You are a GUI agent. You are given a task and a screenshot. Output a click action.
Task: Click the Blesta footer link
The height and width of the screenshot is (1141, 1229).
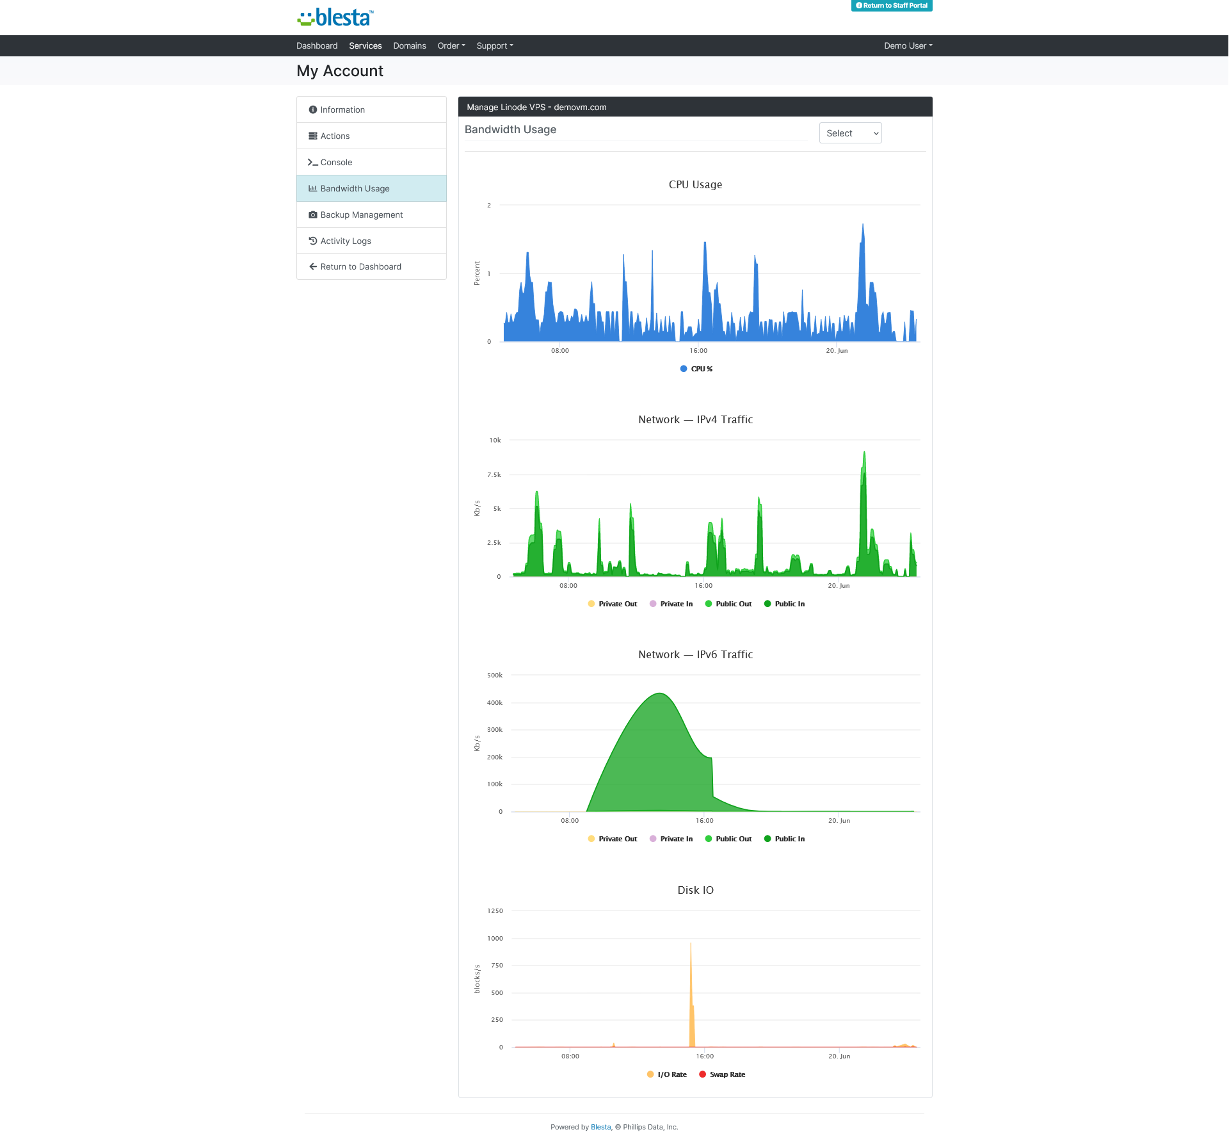600,1127
